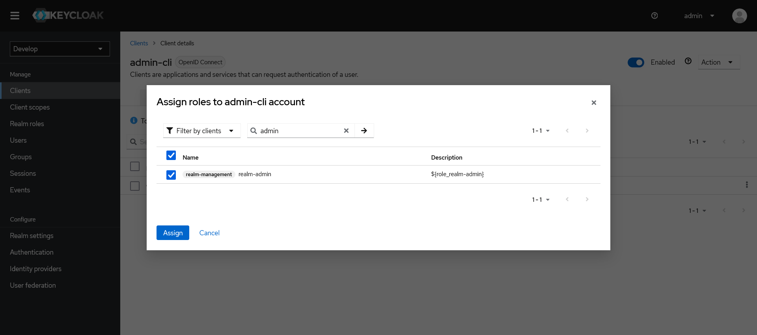The image size is (757, 335).
Task: Open Groups in the sidebar
Action: click(x=60, y=157)
